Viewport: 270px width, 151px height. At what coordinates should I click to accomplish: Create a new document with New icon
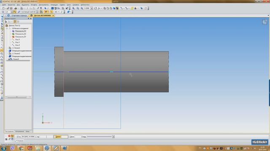[x=3, y=8]
